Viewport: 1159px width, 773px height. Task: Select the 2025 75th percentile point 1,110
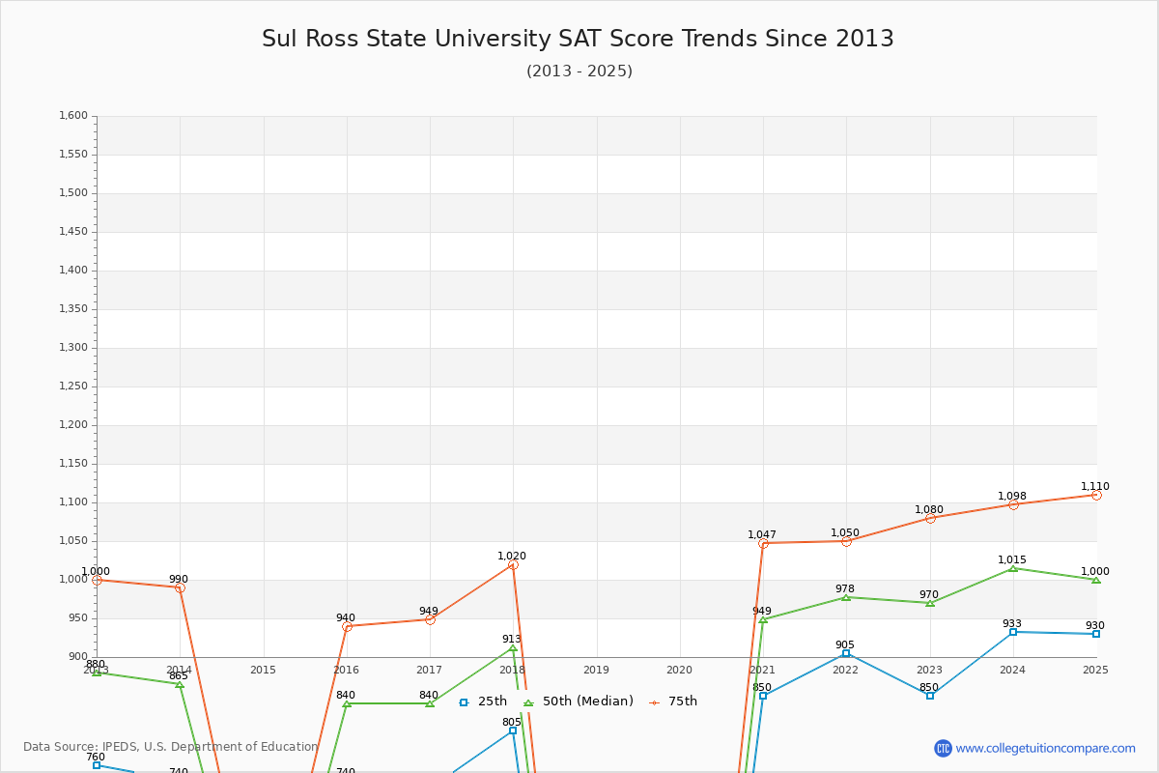1096,495
